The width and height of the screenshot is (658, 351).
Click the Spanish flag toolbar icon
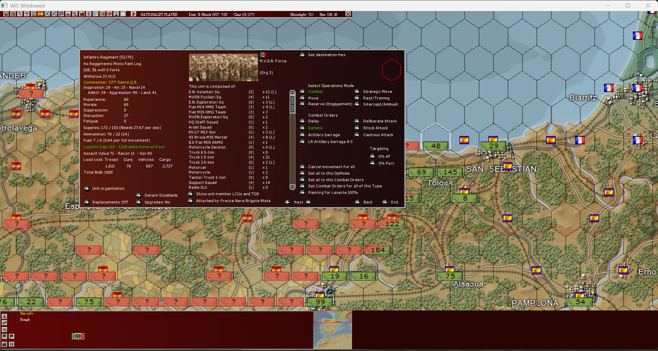41,14
